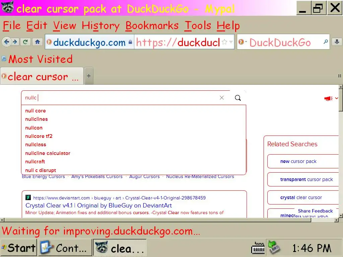This screenshot has width=343, height=257.
Task: Open a new tab with plus button
Action: [x=88, y=76]
